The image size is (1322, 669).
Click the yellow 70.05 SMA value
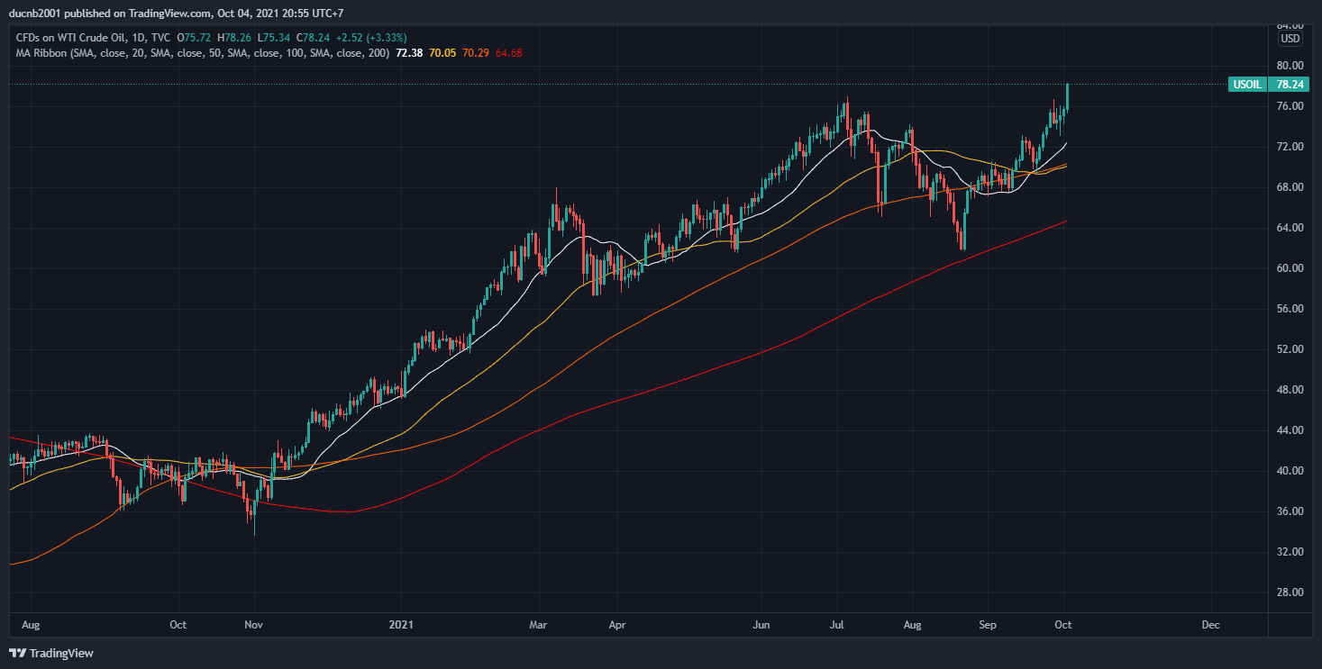coord(442,53)
